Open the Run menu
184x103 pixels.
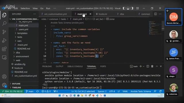click(x=48, y=8)
